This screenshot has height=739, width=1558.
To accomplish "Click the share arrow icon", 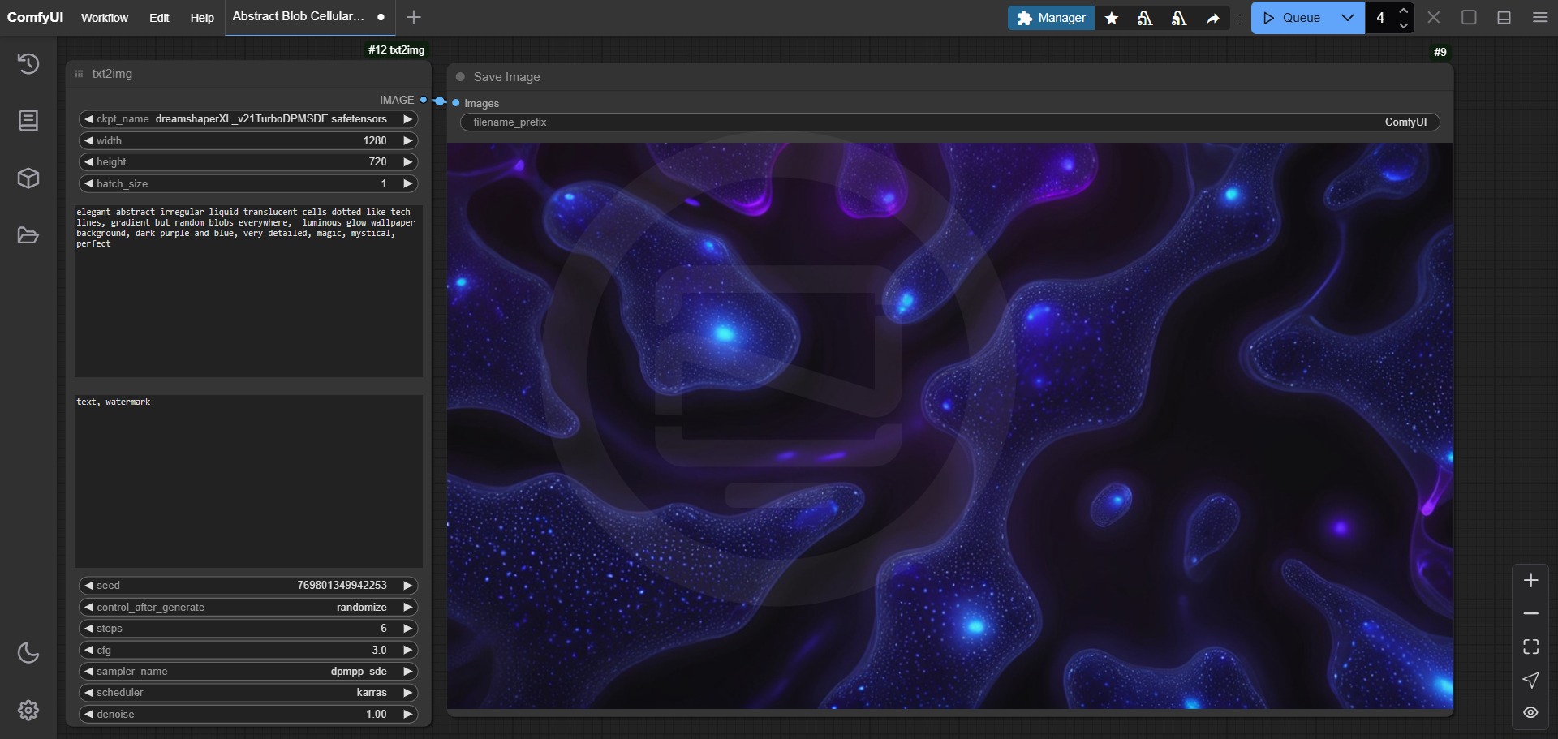I will [1212, 18].
